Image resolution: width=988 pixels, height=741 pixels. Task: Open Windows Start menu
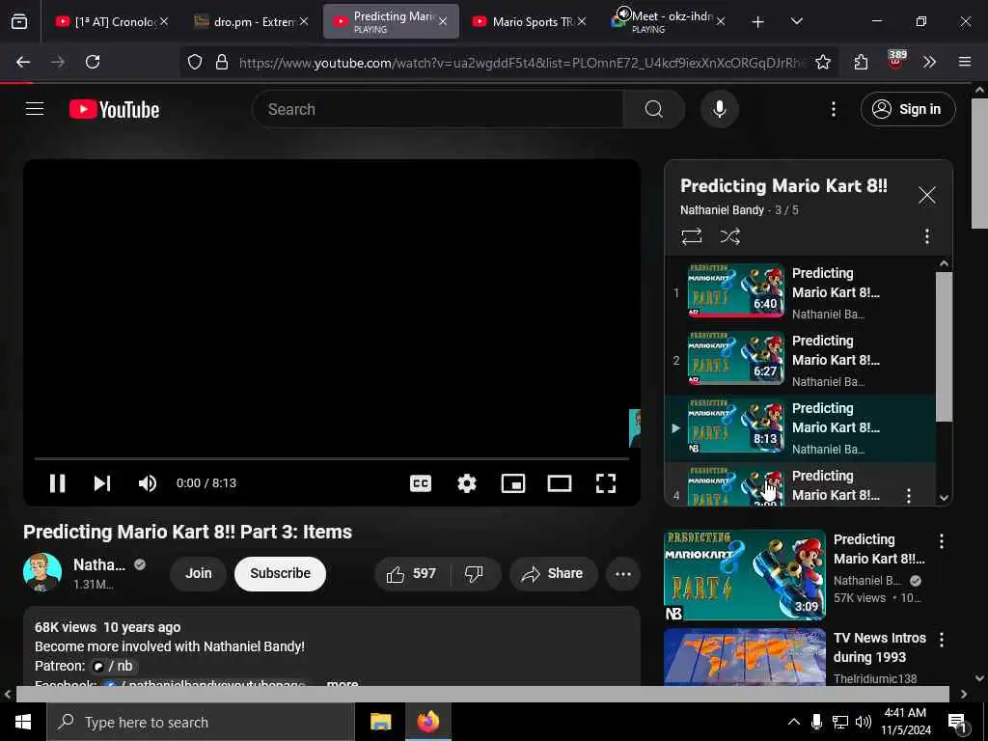(x=23, y=722)
